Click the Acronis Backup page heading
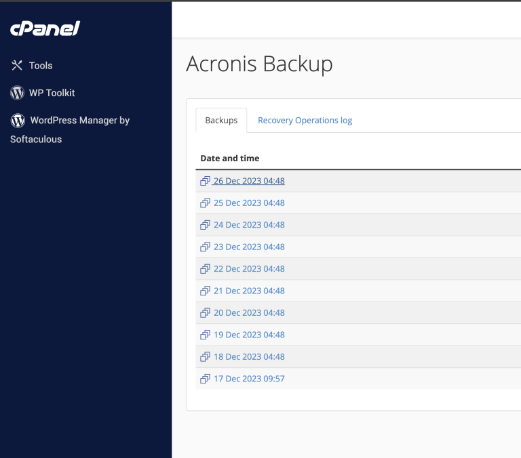 pos(259,64)
